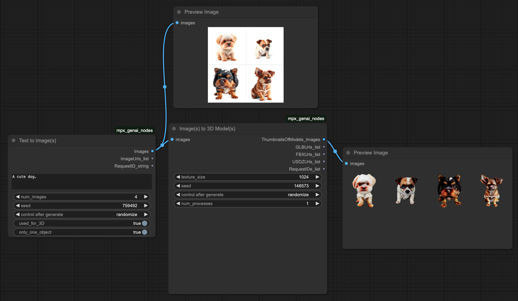The height and width of the screenshot is (301, 518).
Task: Select right Preview Image node title
Action: point(371,153)
